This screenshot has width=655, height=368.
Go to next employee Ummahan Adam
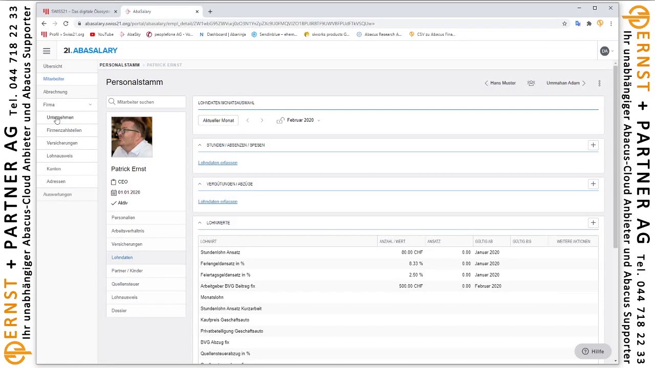pyautogui.click(x=566, y=83)
